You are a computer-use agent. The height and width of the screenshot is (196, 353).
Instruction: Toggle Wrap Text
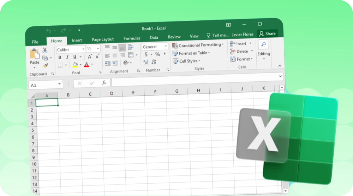(130, 47)
